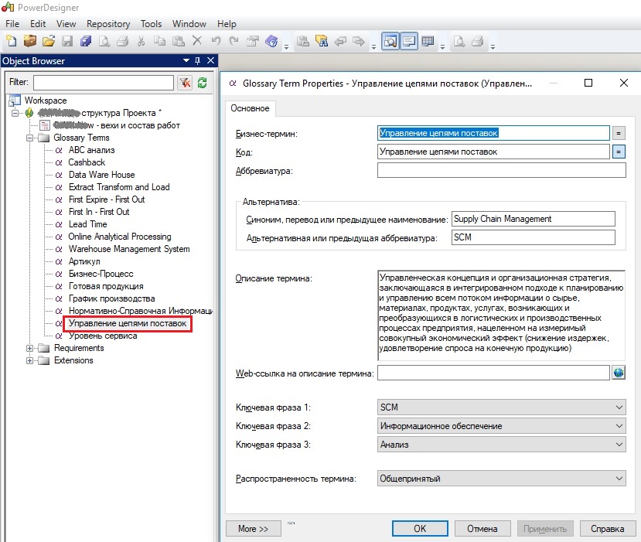Select Warehouse Management System term

click(x=128, y=249)
